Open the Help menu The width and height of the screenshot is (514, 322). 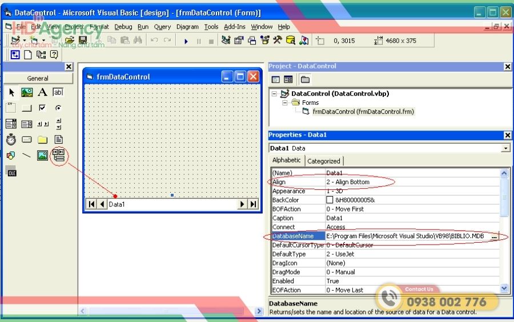[284, 27]
